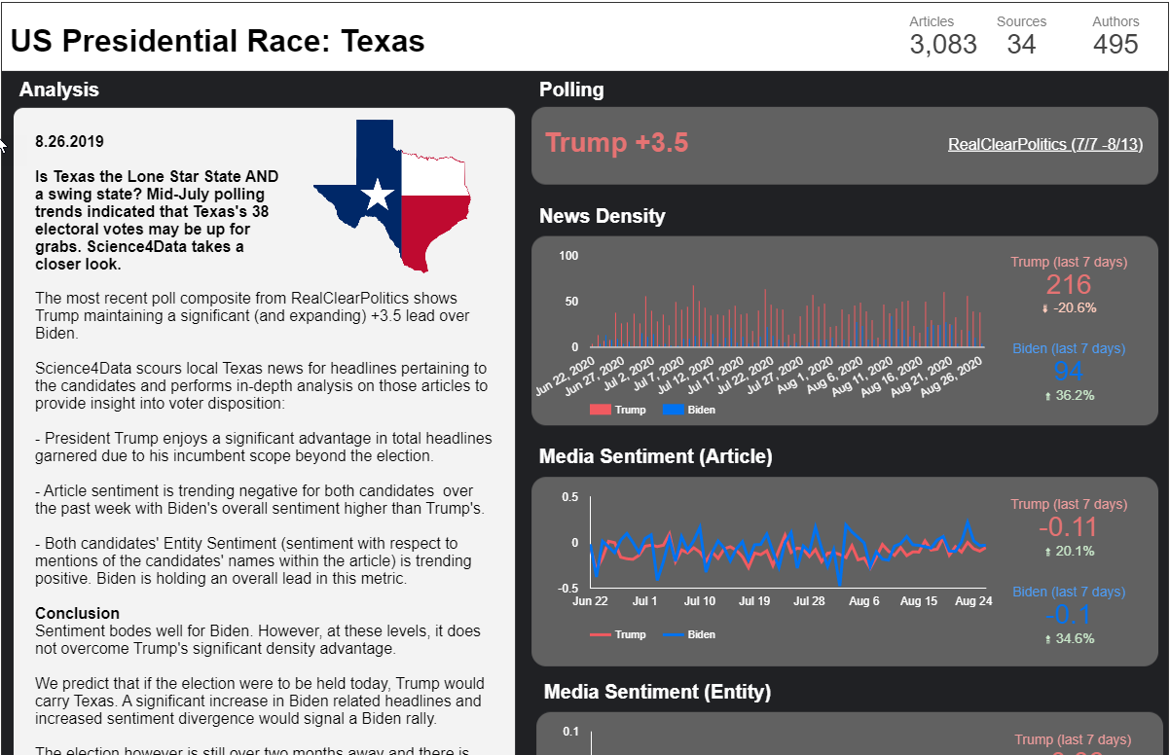Viewport: 1170px width, 755px height.
Task: Open the RealClearPolitics (7/7 -8/13) link
Action: 1045,144
